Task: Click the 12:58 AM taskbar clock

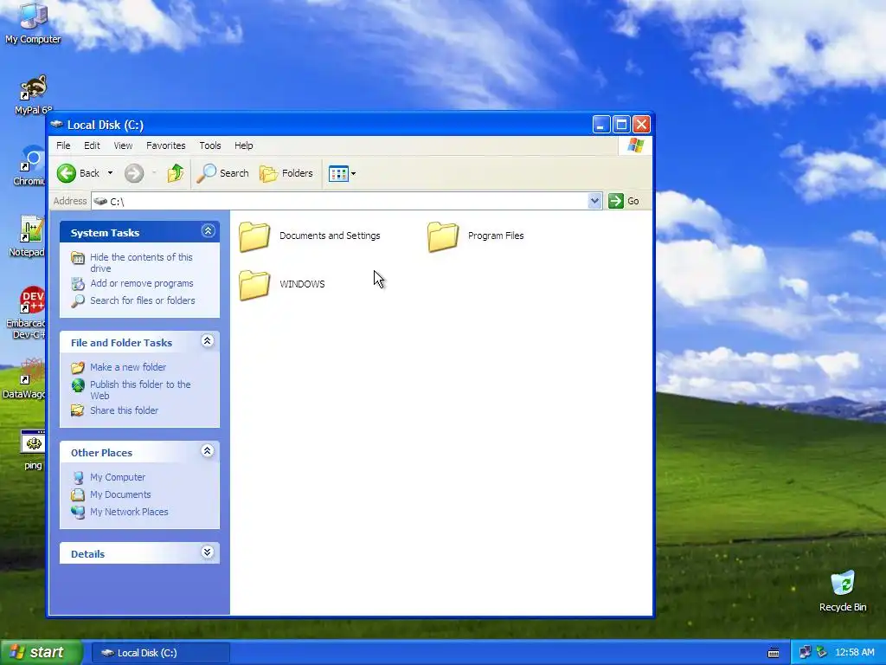Action: click(x=854, y=653)
